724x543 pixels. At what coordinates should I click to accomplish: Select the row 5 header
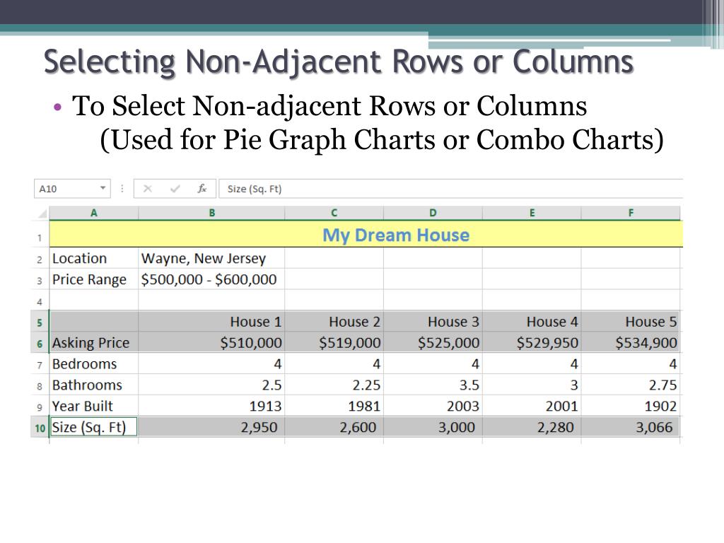[40, 322]
